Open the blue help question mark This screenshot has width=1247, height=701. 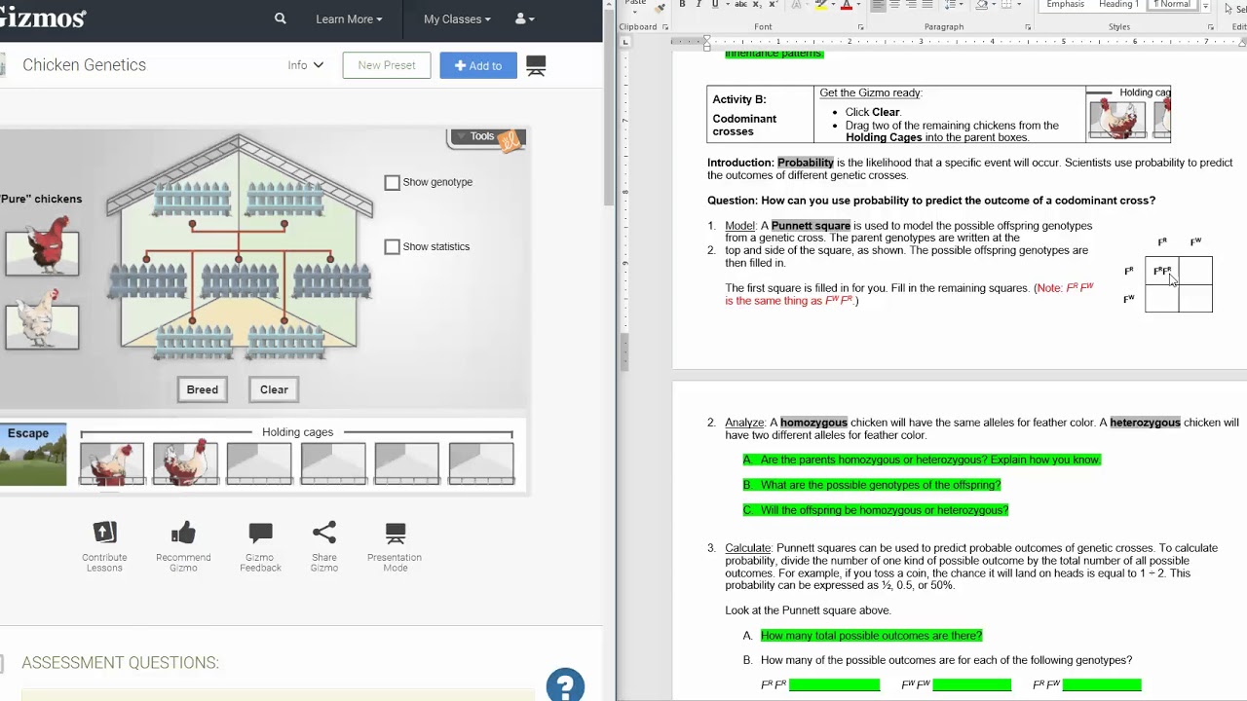pos(565,685)
